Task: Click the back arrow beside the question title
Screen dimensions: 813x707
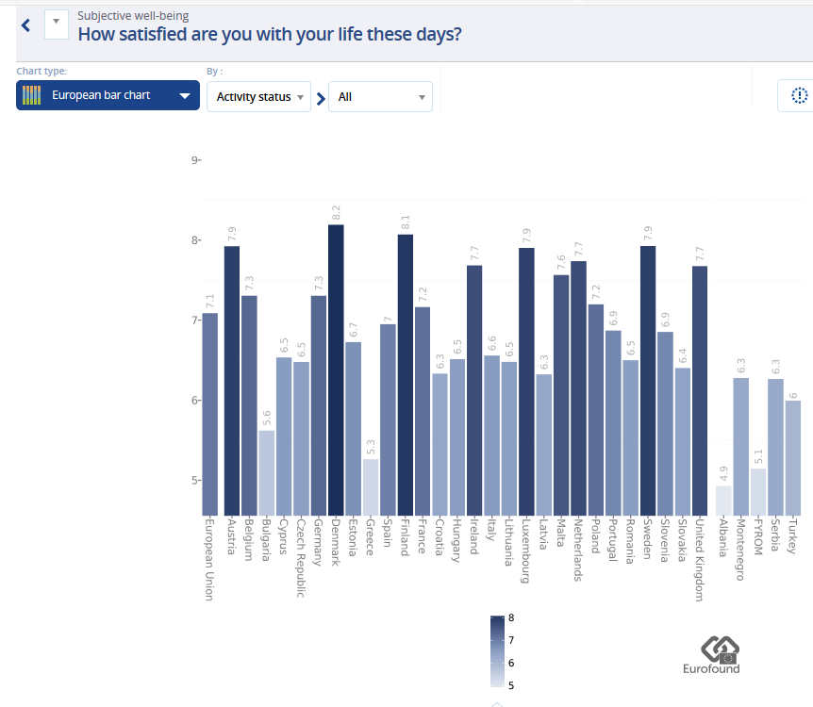Action: tap(25, 25)
